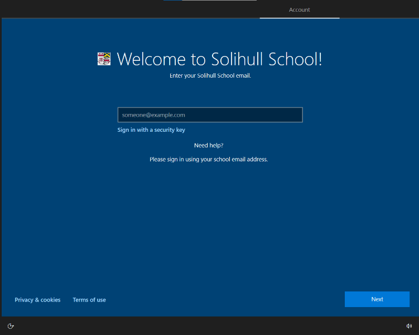
Task: Click the Need help? text
Action: pyautogui.click(x=209, y=145)
